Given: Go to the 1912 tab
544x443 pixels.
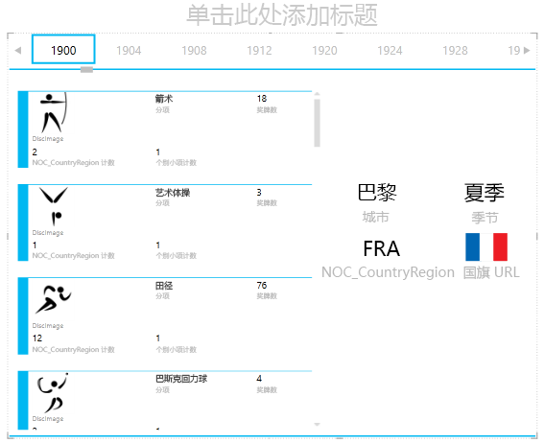Looking at the screenshot, I should tap(259, 51).
